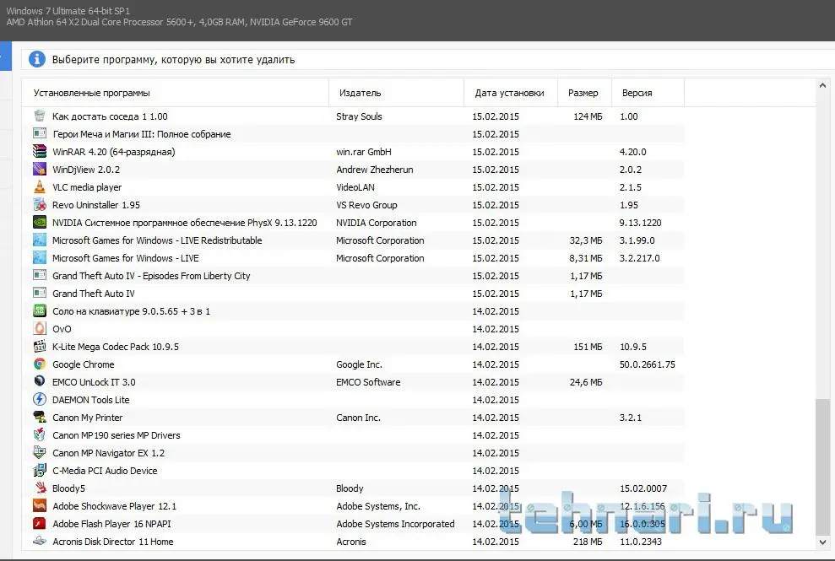Click publisher Andrew Zhezherun
The height and width of the screenshot is (561, 835).
coord(374,170)
